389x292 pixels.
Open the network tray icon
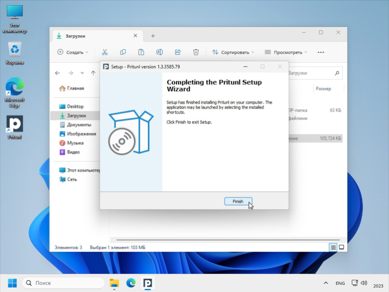pos(355,283)
